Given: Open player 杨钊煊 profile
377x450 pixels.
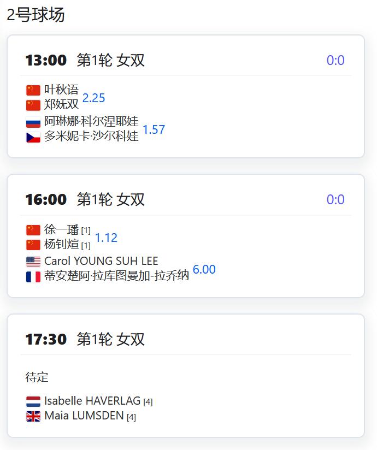Looking at the screenshot, I should tap(61, 245).
